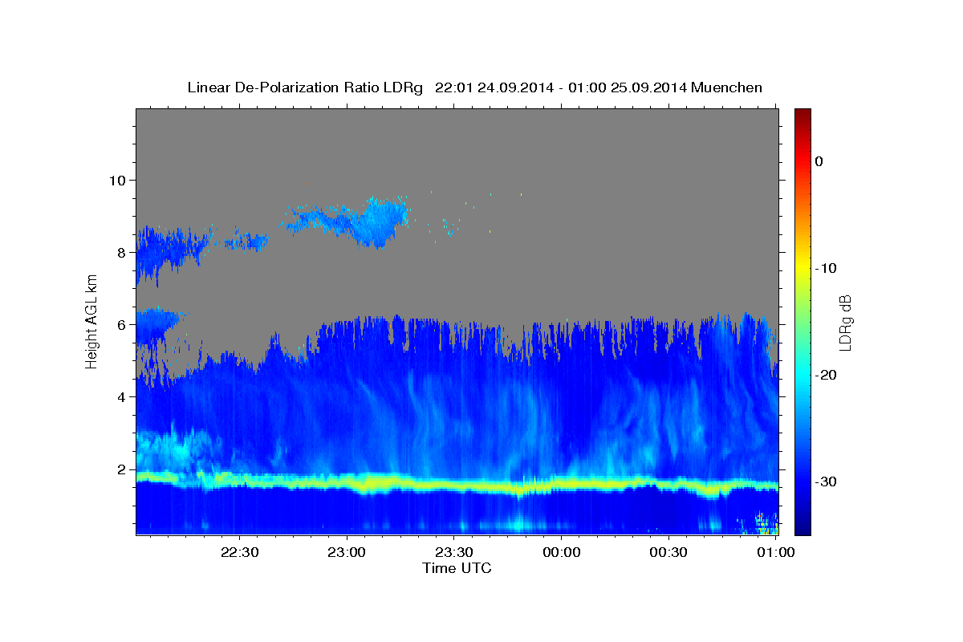Select the 22:30 time tick label
The width and height of the screenshot is (963, 642).
239,553
